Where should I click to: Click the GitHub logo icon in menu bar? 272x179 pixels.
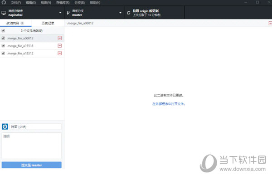pyautogui.click(x=4, y=2)
